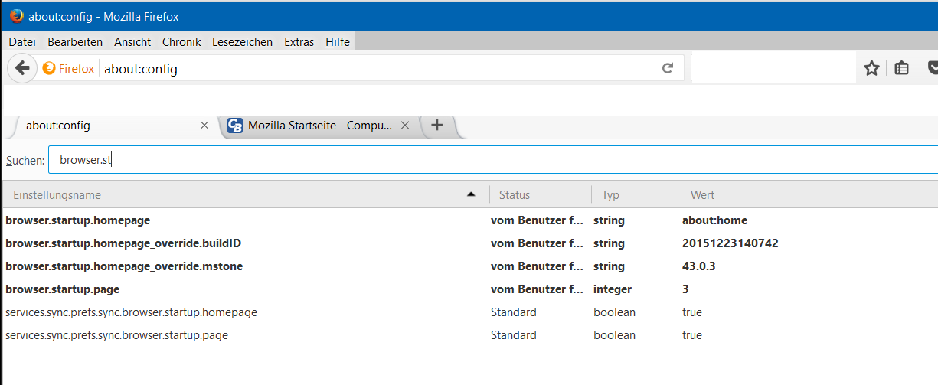Sort by Typ column header
The image size is (938, 385).
tap(636, 195)
